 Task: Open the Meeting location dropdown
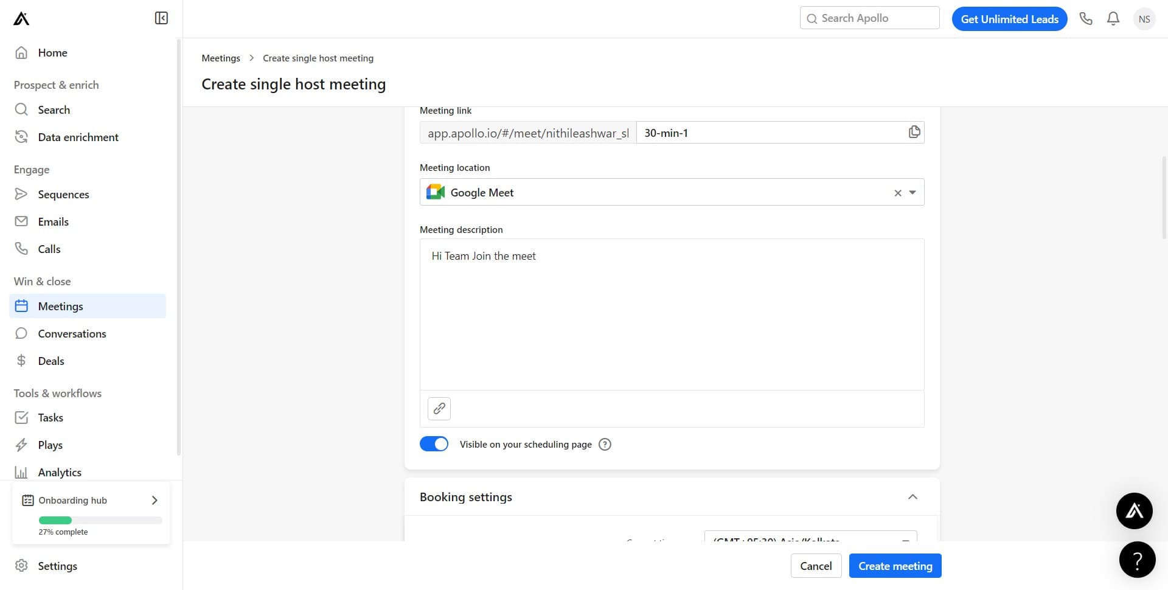click(911, 192)
